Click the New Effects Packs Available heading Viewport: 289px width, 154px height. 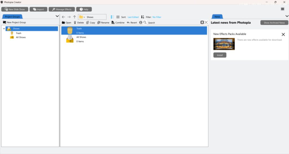click(x=230, y=34)
